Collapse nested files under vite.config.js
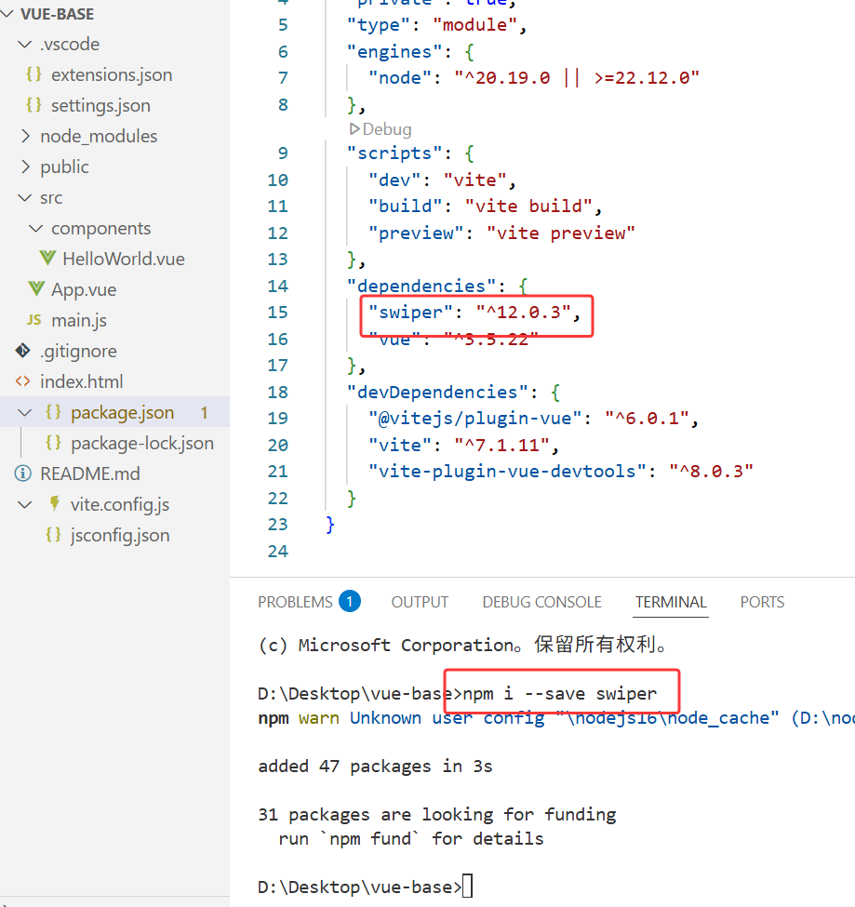 pos(25,504)
